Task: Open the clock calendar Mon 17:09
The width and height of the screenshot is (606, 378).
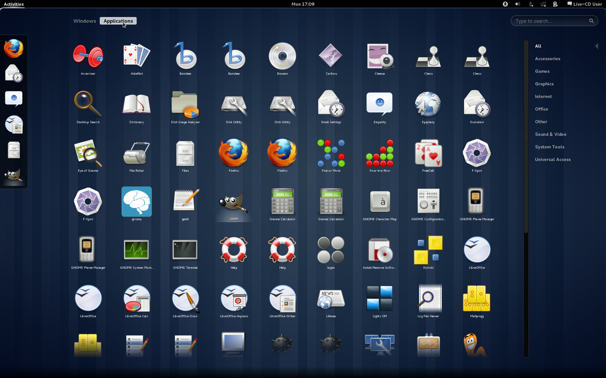Action: [303, 4]
